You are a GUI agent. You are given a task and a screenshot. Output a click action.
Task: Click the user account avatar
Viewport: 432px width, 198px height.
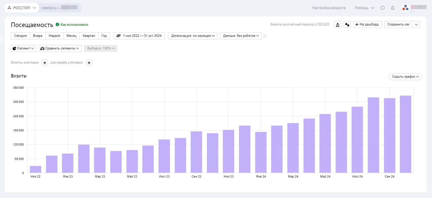(405, 8)
